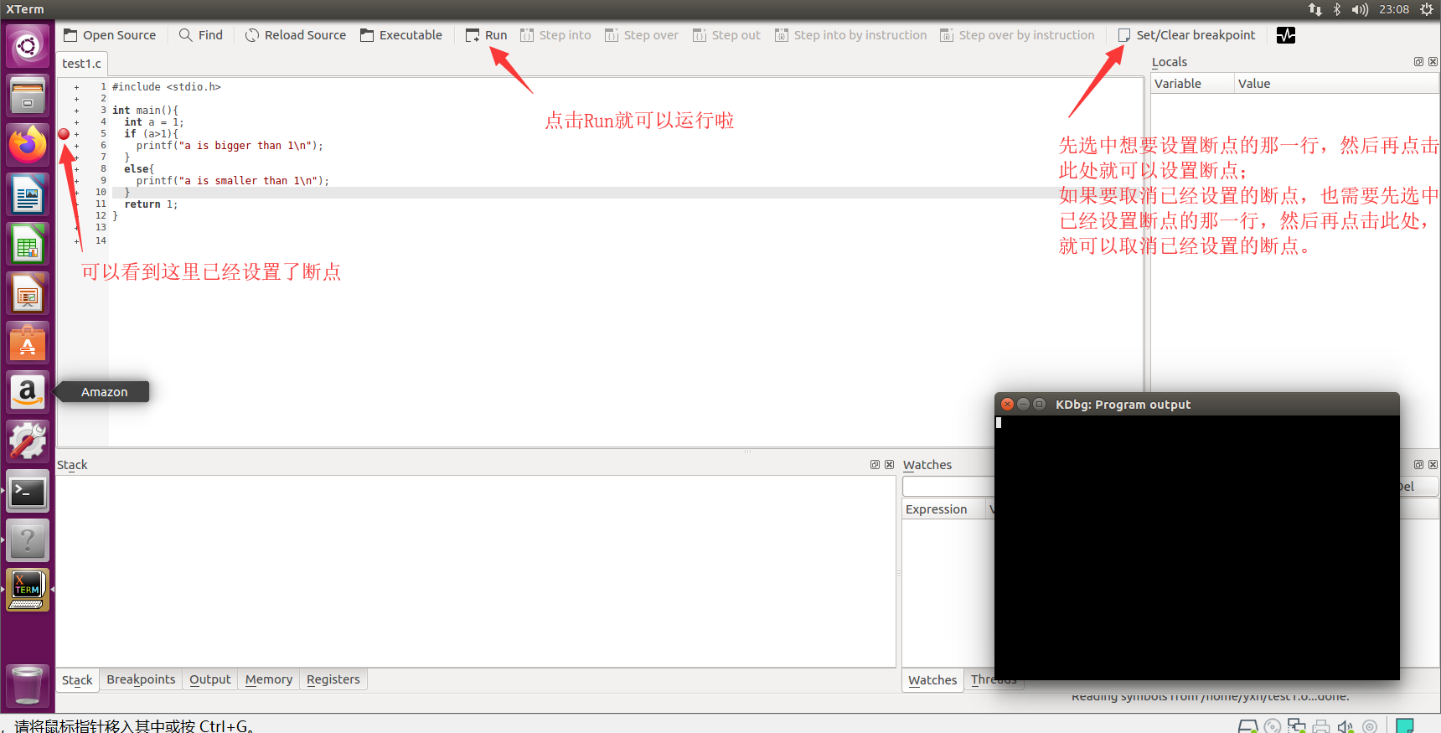The width and height of the screenshot is (1441, 733).
Task: Expand the plus marker beside line 3
Action: (x=76, y=111)
